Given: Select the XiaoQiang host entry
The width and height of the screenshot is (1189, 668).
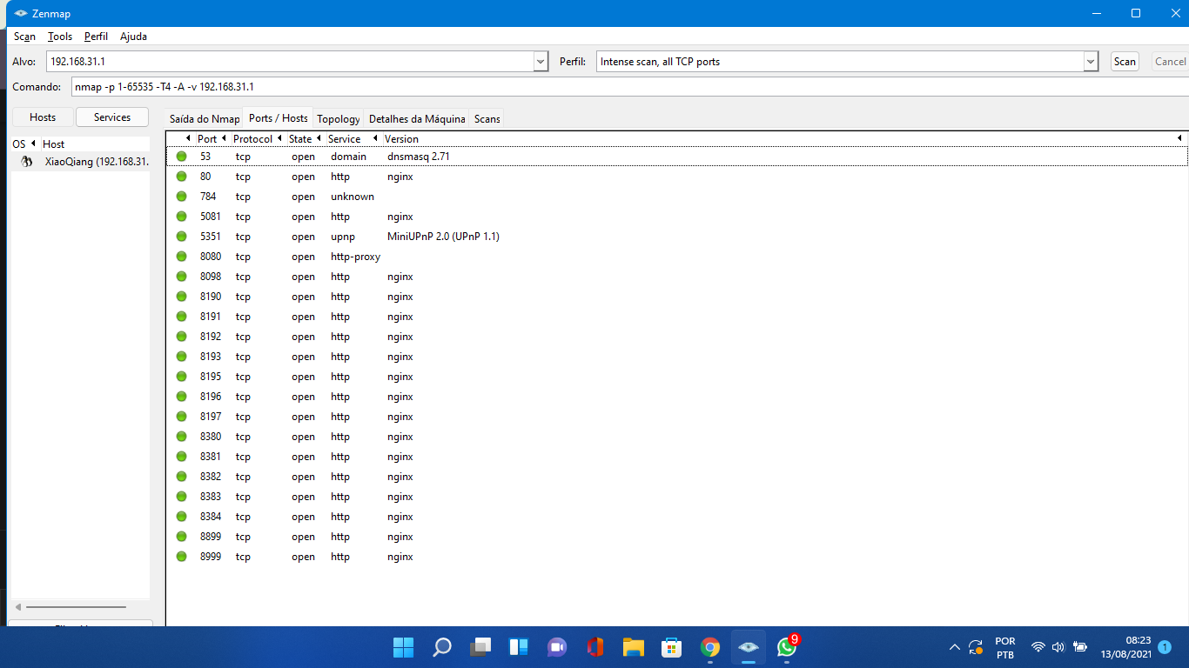Looking at the screenshot, I should pos(80,162).
